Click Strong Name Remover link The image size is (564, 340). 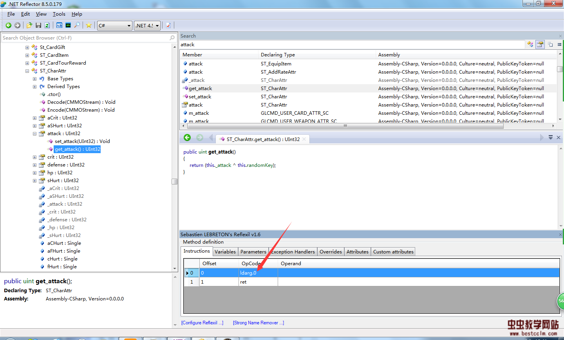(258, 323)
